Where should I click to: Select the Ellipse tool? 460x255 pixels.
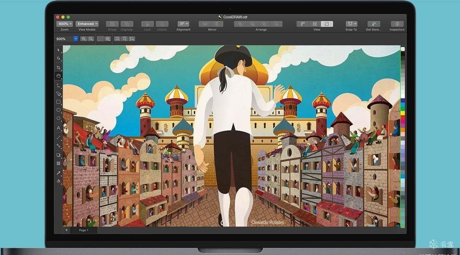coord(58,110)
